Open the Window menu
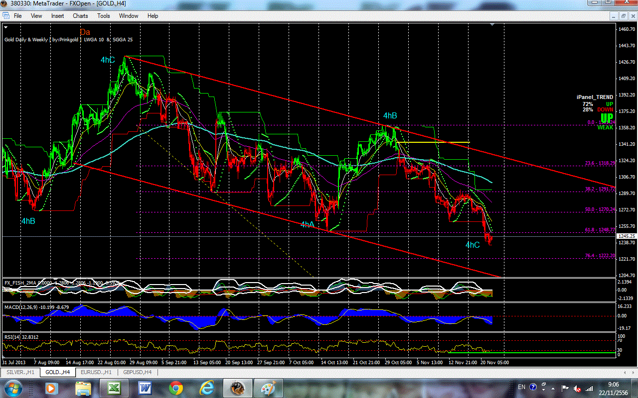This screenshot has height=398, width=638. tap(129, 16)
